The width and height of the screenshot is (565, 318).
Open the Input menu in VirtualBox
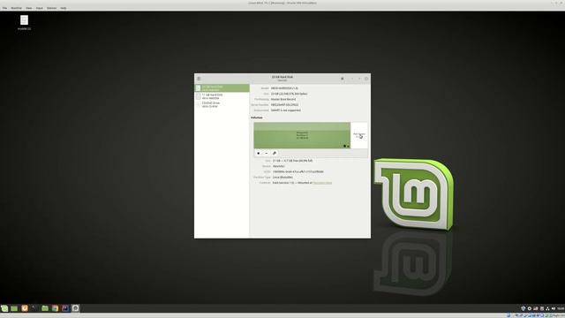[x=39, y=8]
